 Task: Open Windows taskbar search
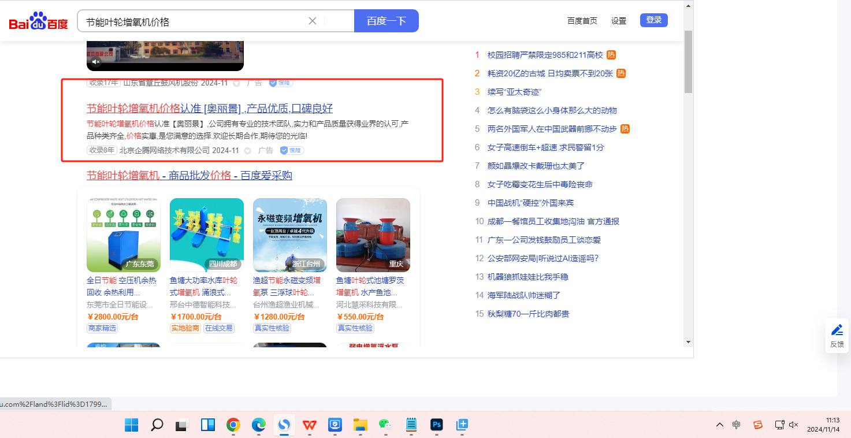point(157,425)
